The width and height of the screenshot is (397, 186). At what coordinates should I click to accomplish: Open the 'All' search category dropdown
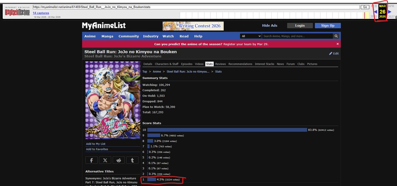point(251,36)
